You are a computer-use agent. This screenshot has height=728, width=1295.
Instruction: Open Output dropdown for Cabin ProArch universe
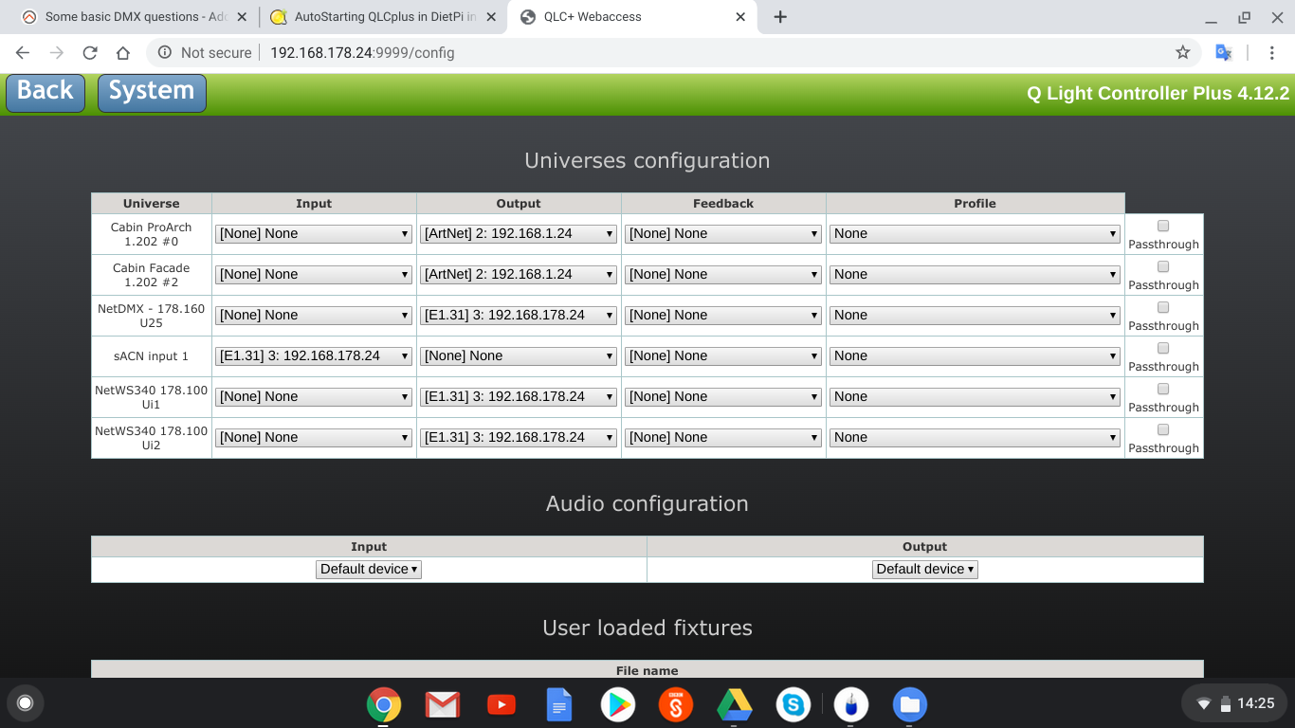click(519, 234)
